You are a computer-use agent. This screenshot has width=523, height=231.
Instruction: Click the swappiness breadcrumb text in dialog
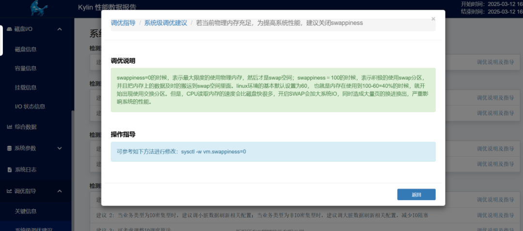click(279, 23)
